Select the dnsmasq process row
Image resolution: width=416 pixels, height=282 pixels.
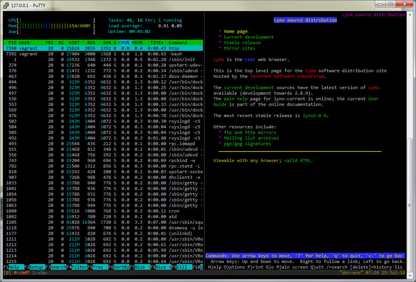(x=103, y=228)
